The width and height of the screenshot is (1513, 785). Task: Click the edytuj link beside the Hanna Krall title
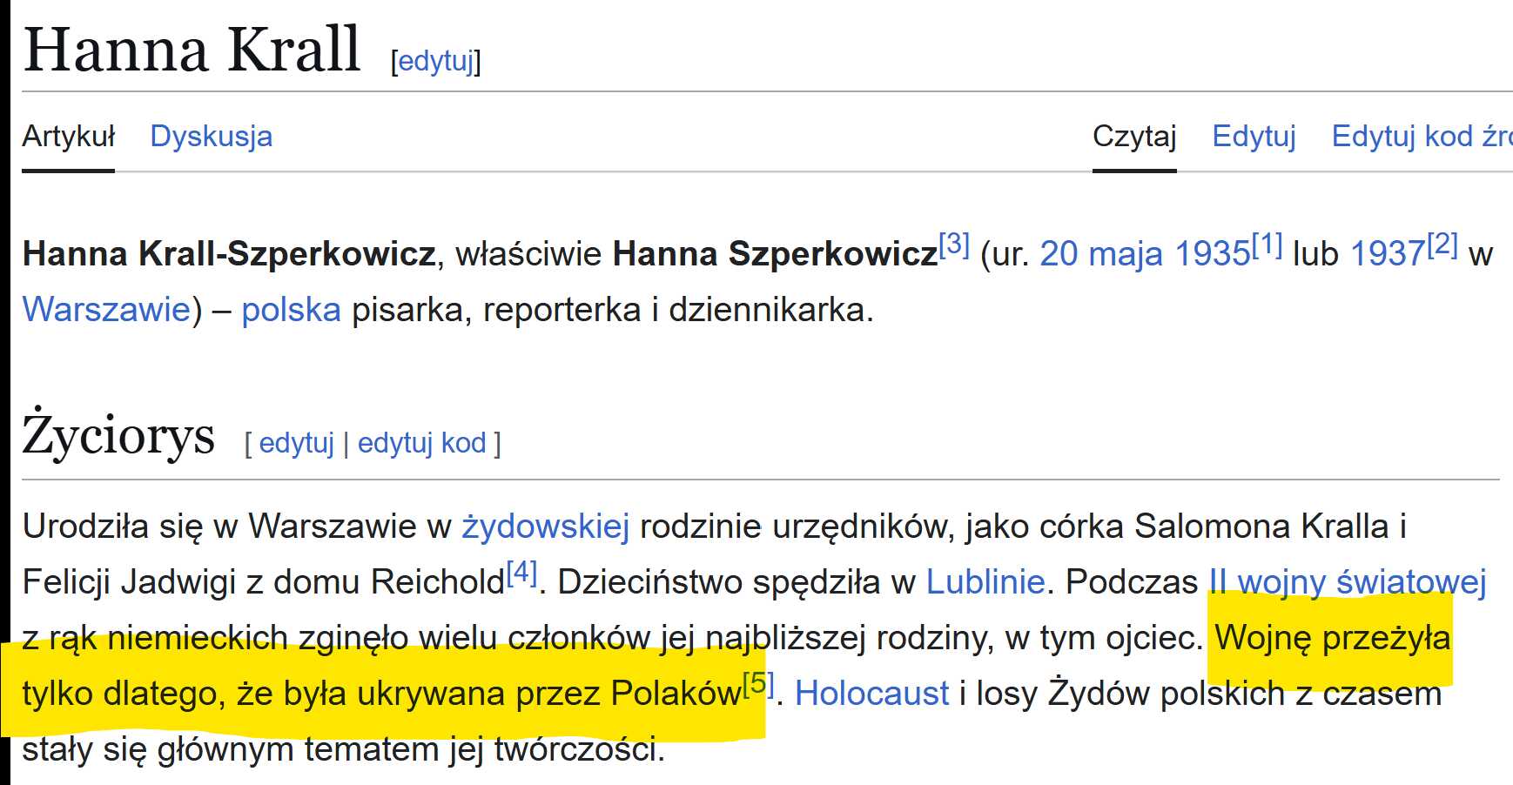pyautogui.click(x=436, y=61)
